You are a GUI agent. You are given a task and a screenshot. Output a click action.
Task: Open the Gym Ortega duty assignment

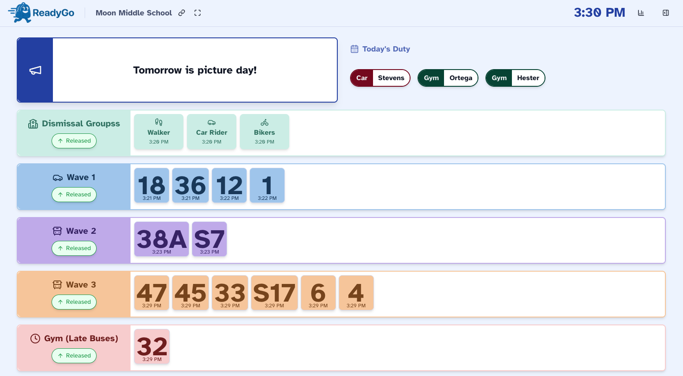[x=448, y=77]
